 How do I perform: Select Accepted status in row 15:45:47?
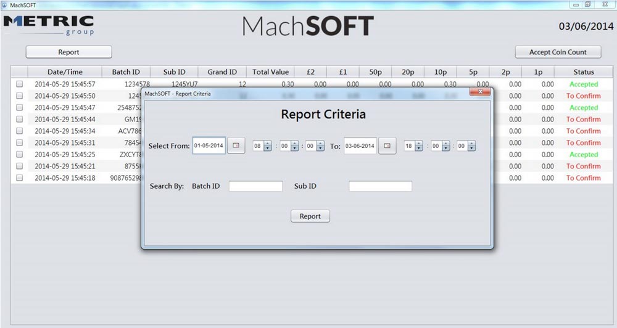tap(584, 108)
